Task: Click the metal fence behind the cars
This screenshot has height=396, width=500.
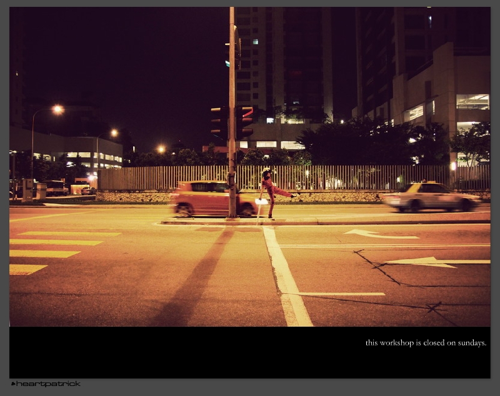Action: 350,177
